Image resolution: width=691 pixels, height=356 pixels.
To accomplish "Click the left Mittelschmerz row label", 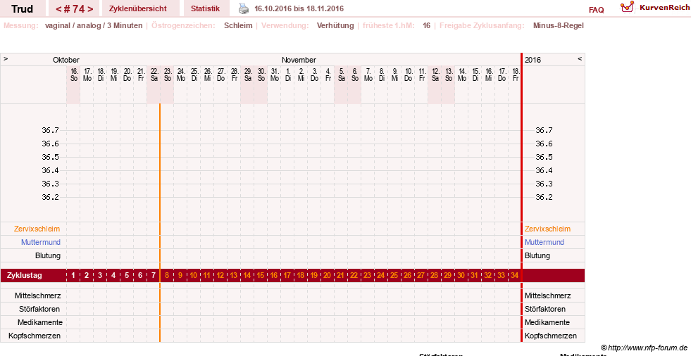I will tap(37, 295).
